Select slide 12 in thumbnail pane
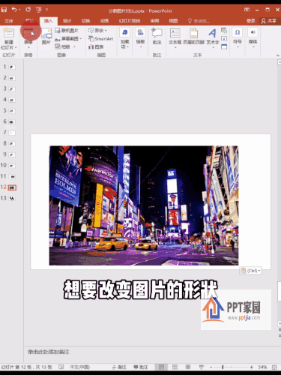This screenshot has height=375, width=281. pos(12,187)
